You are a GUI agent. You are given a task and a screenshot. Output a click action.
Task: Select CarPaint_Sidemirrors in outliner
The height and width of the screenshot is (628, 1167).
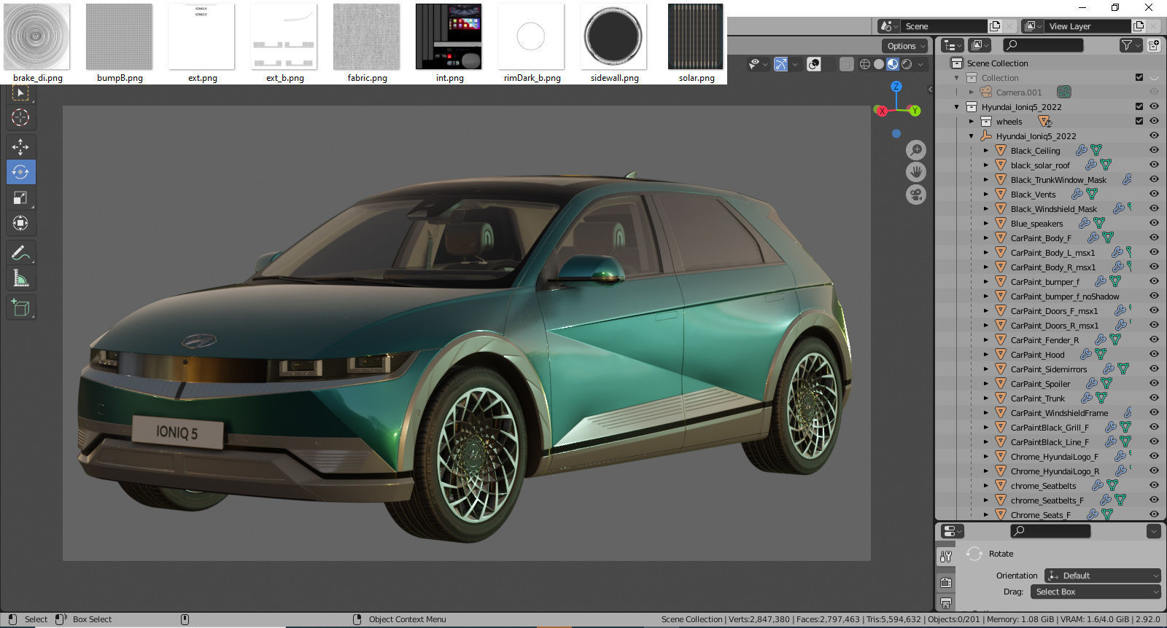pyautogui.click(x=1049, y=369)
